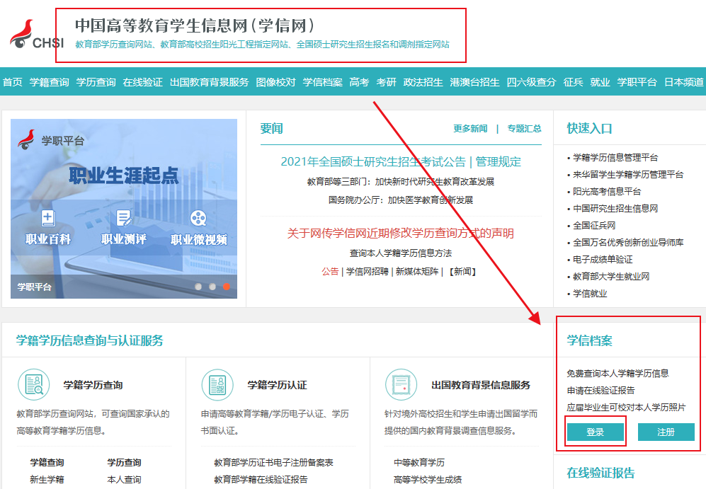Screen dimensions: 706x489
Task: Open the 职业测评 icon in the banner
Action: (124, 219)
